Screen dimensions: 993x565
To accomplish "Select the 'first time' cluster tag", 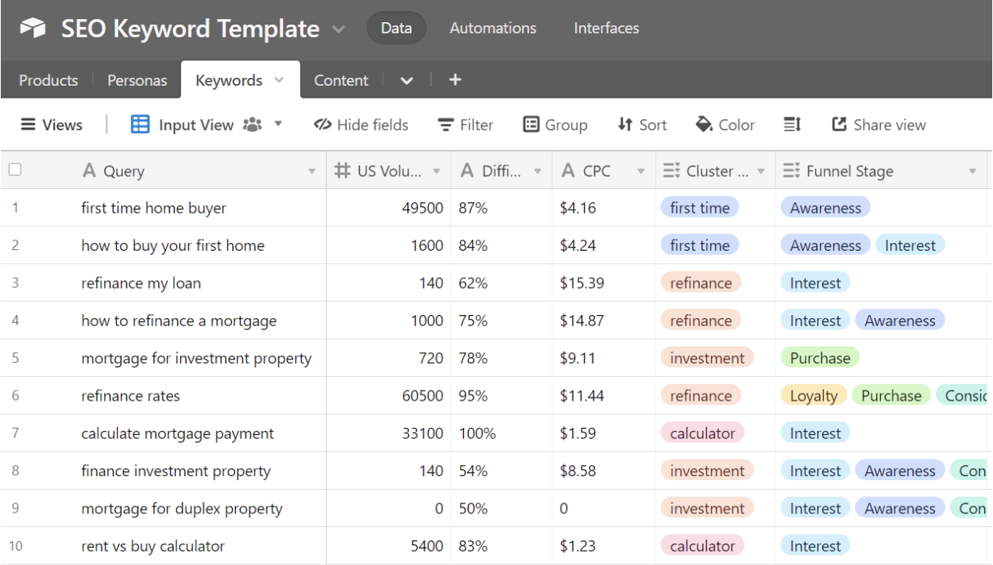I will pos(700,207).
